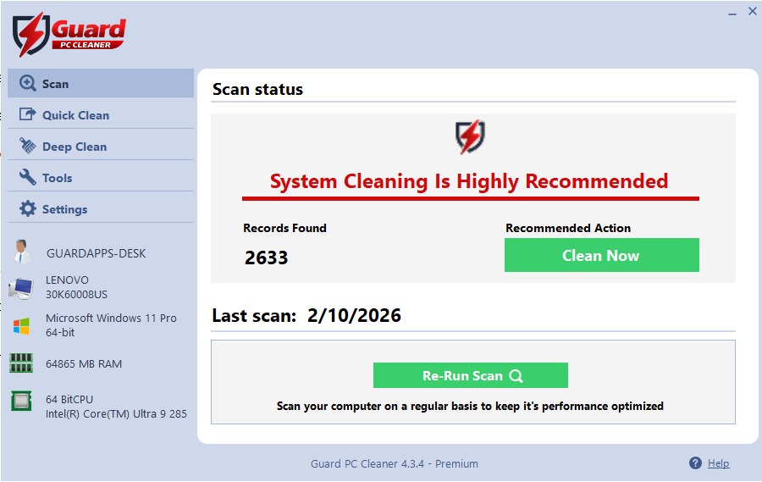
Task: Click the records found count 2633
Action: [x=267, y=258]
